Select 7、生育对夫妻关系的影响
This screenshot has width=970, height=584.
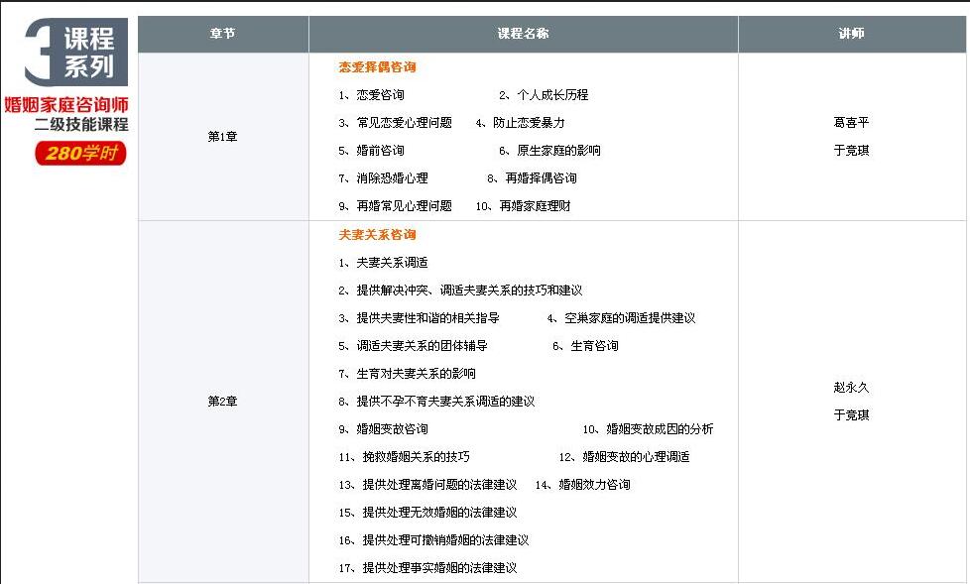click(407, 374)
